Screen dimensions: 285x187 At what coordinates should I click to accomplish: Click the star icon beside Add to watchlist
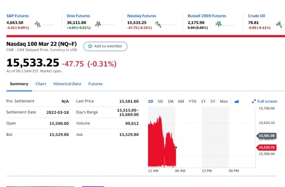(90, 46)
